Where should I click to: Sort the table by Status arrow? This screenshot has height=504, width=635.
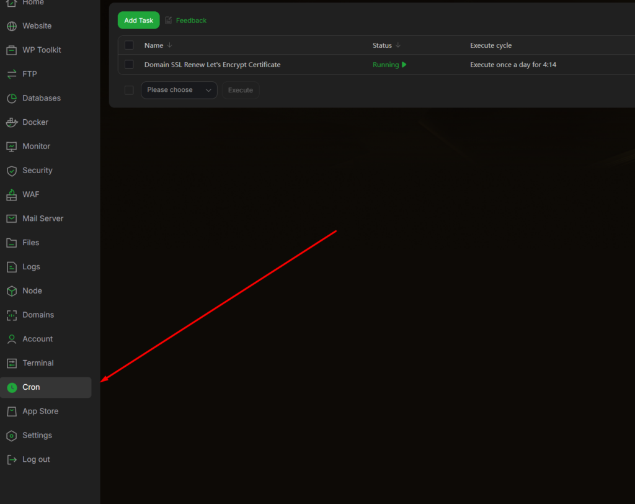coord(398,45)
